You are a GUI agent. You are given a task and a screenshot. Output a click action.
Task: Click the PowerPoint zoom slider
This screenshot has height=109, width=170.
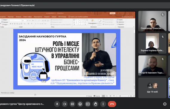click(x=122, y=96)
